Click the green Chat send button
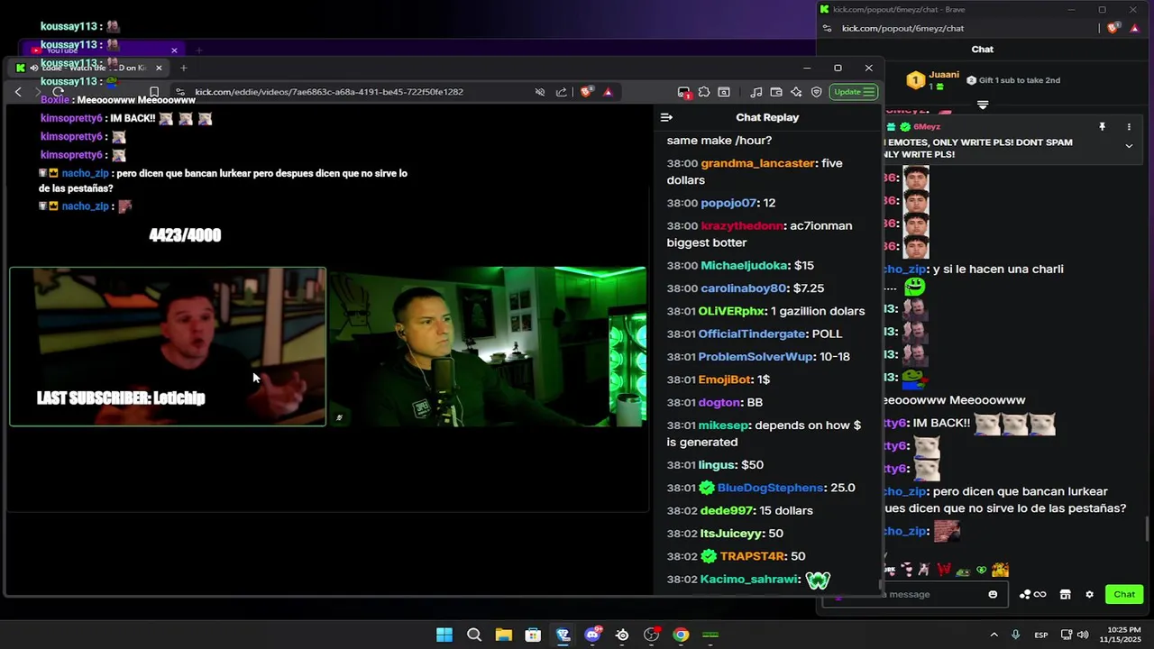Screen dimensions: 1154x649 pyautogui.click(x=1124, y=594)
